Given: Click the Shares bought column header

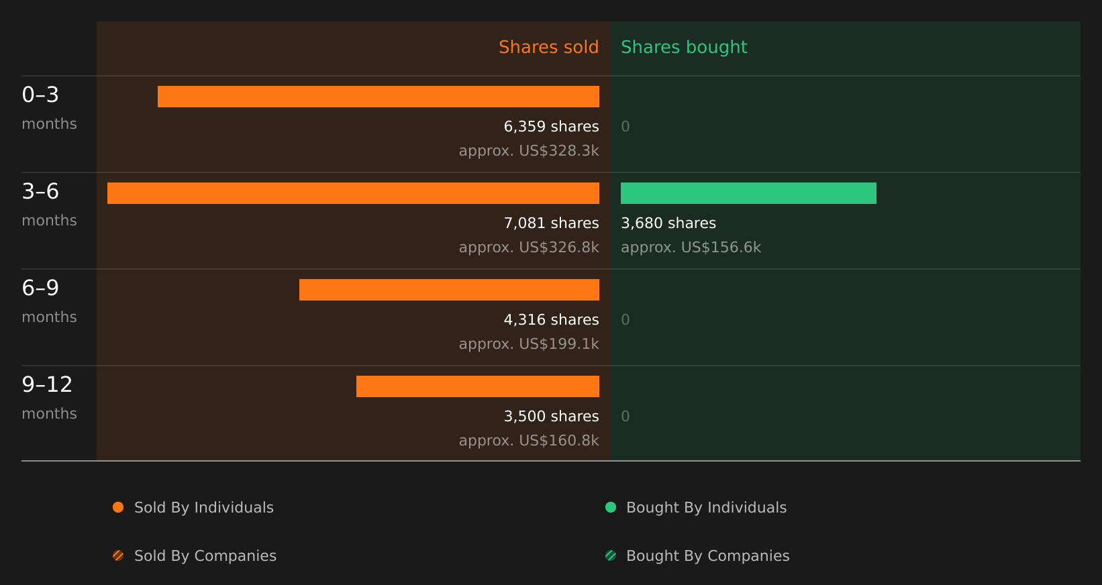Looking at the screenshot, I should (684, 47).
